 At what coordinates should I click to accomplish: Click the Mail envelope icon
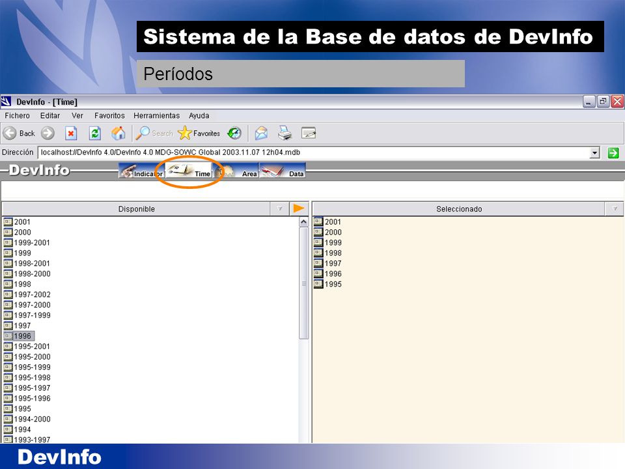[261, 133]
